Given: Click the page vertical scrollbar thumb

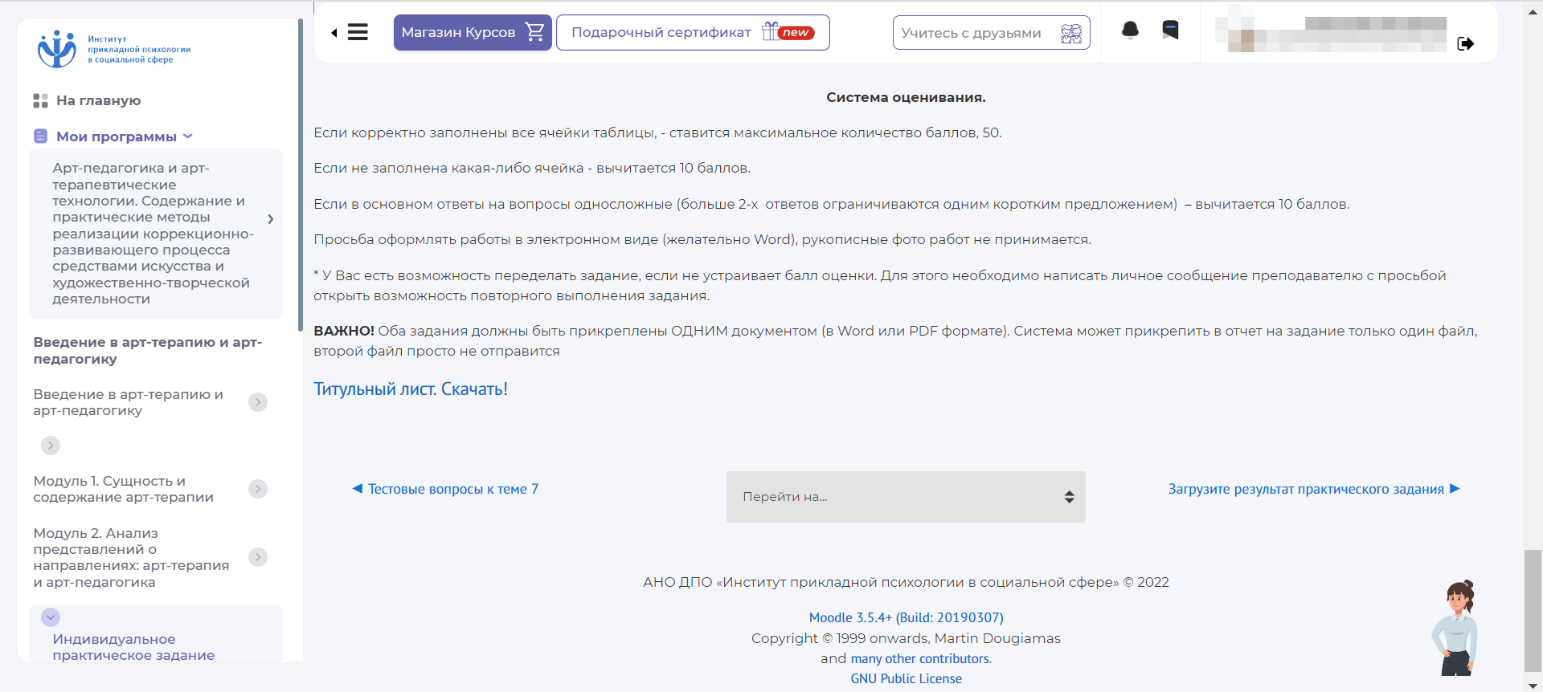Looking at the screenshot, I should [x=1533, y=610].
